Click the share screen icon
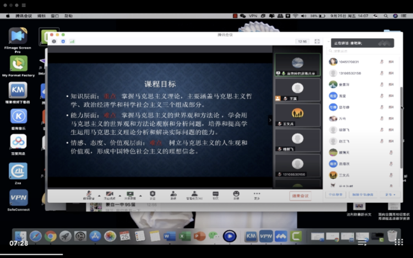This screenshot has height=258, width=413. (130, 193)
